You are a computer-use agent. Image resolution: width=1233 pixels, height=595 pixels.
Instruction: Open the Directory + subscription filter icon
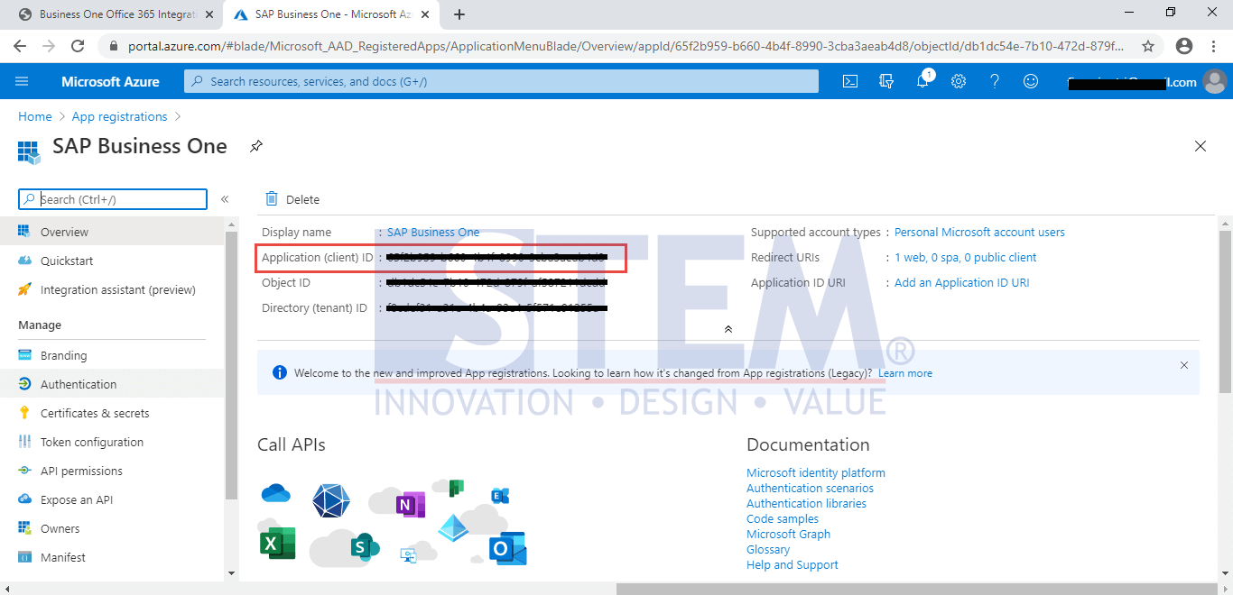point(885,81)
